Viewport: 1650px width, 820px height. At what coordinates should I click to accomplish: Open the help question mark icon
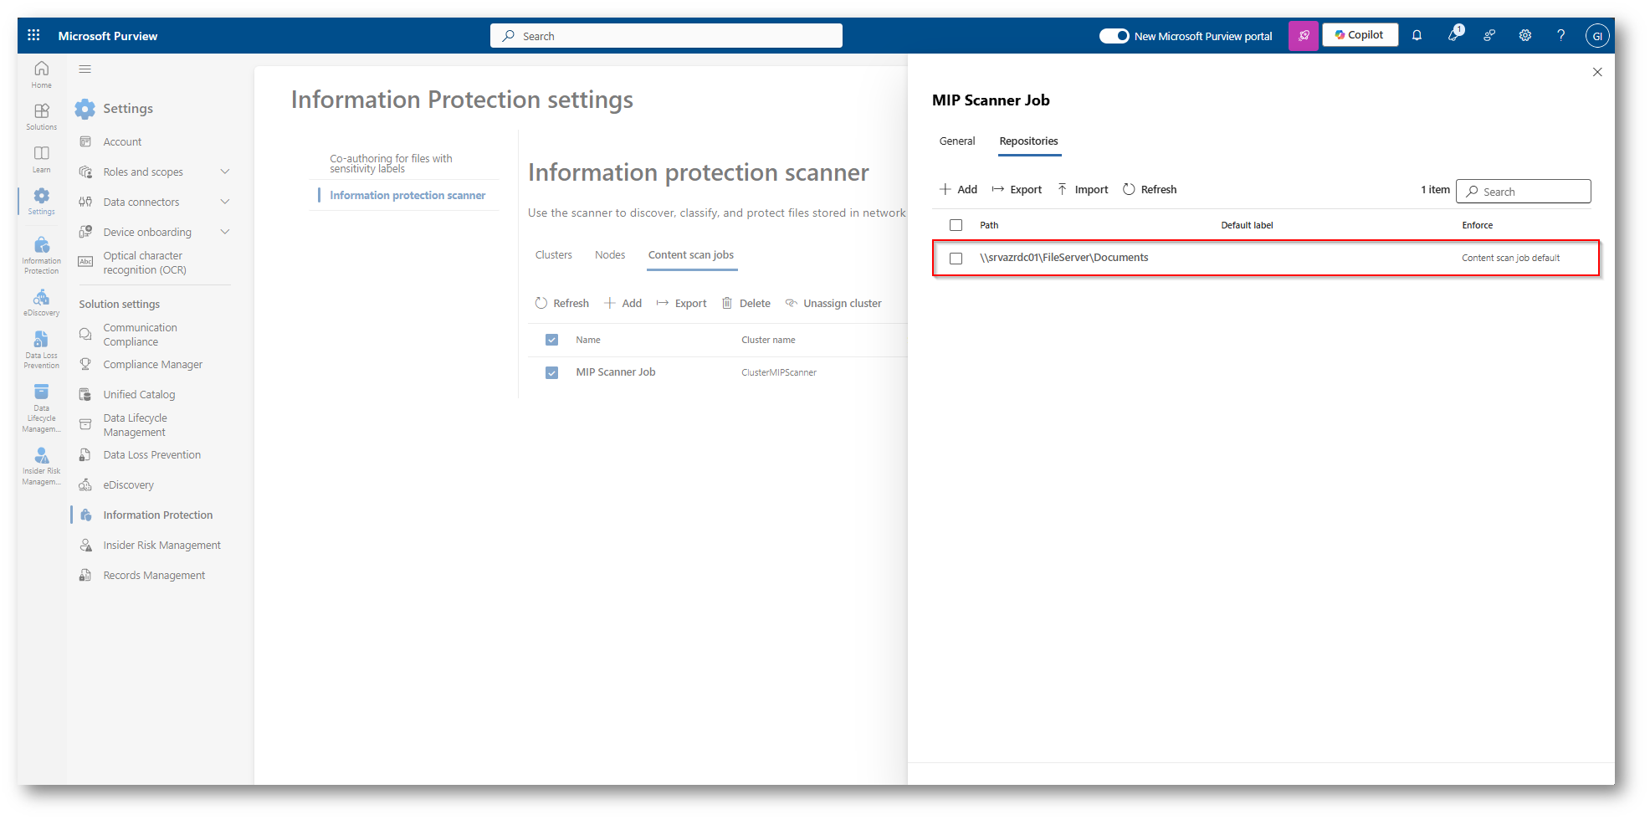[1560, 35]
